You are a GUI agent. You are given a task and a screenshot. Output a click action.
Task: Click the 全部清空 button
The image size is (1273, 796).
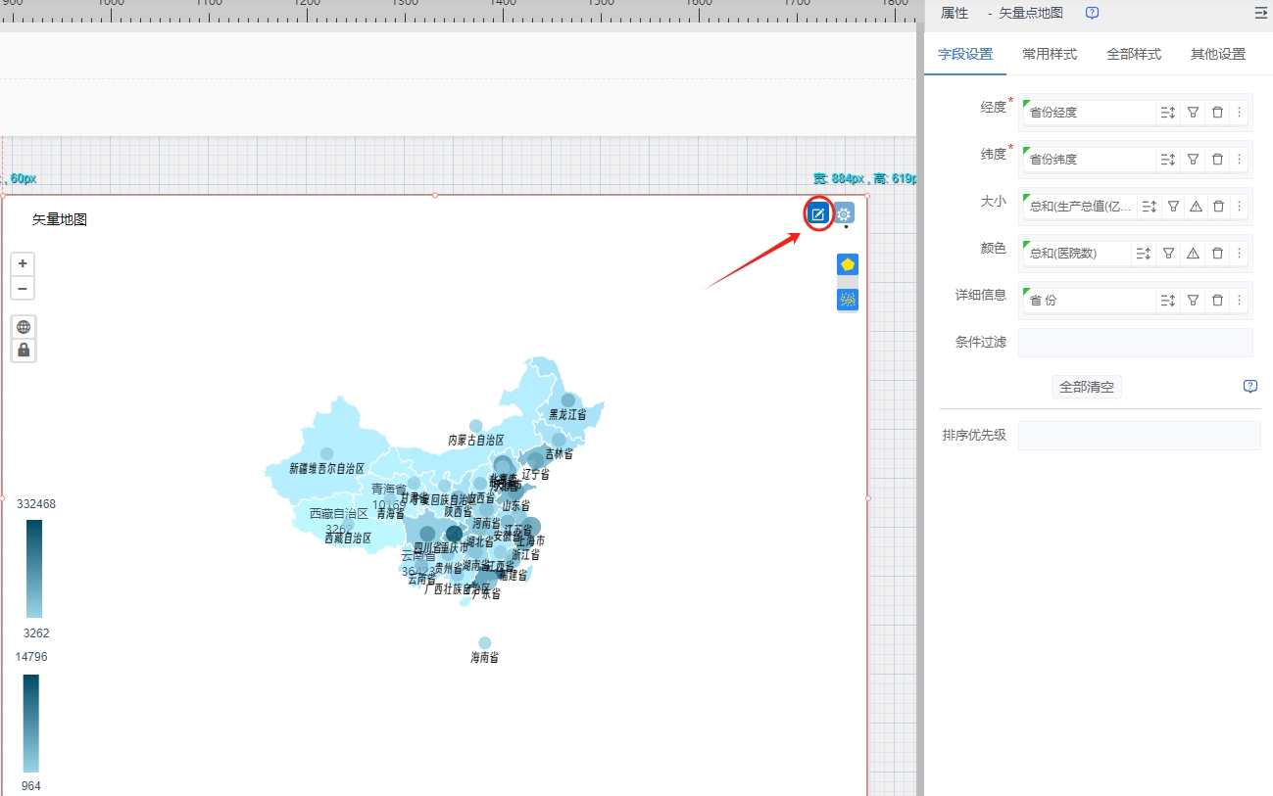point(1086,387)
